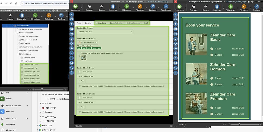Open Redirects in the TYPO3 module menu
The width and height of the screenshot is (263, 132).
(x=10, y=111)
